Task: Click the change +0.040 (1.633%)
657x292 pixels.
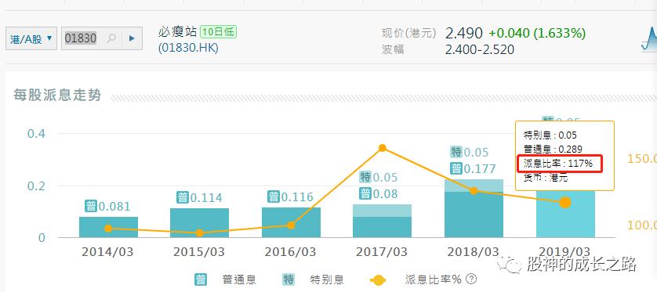Action: click(538, 33)
